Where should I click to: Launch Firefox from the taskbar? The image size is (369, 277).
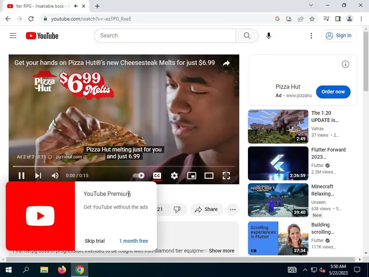point(62,270)
